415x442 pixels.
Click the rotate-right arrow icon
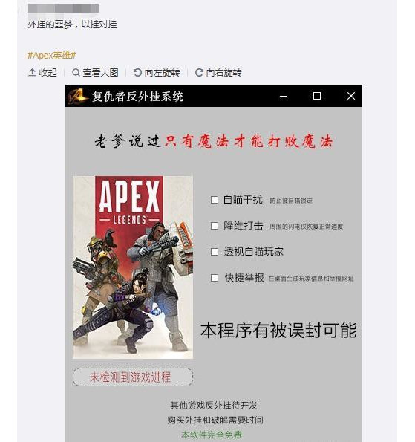point(199,73)
